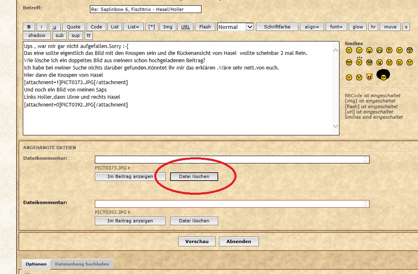The image size is (418, 274).
Task: Click the Schriftfarbe font color button
Action: click(277, 27)
